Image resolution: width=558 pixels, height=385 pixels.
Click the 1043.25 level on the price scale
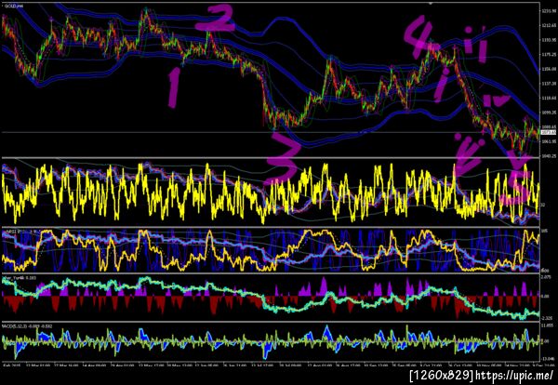[549, 156]
